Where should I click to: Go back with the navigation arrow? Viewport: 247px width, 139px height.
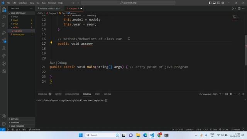pyautogui.click(x=73, y=3)
